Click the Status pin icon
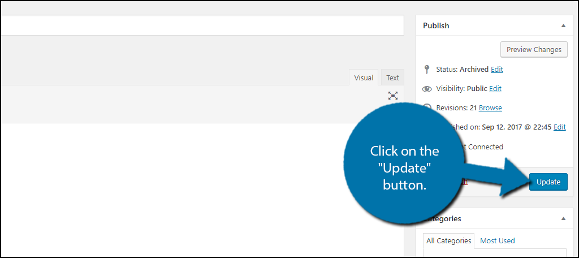Screen dimensions: 579x258 [x=427, y=69]
